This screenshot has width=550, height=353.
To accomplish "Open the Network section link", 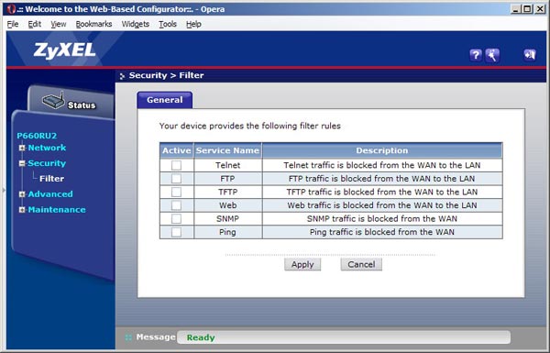I will point(47,148).
